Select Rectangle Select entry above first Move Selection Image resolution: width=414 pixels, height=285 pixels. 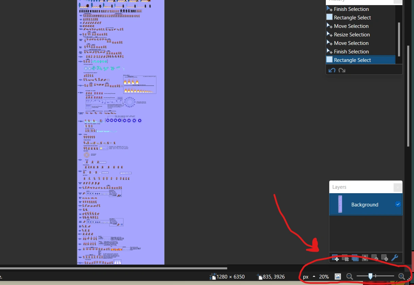click(361, 17)
